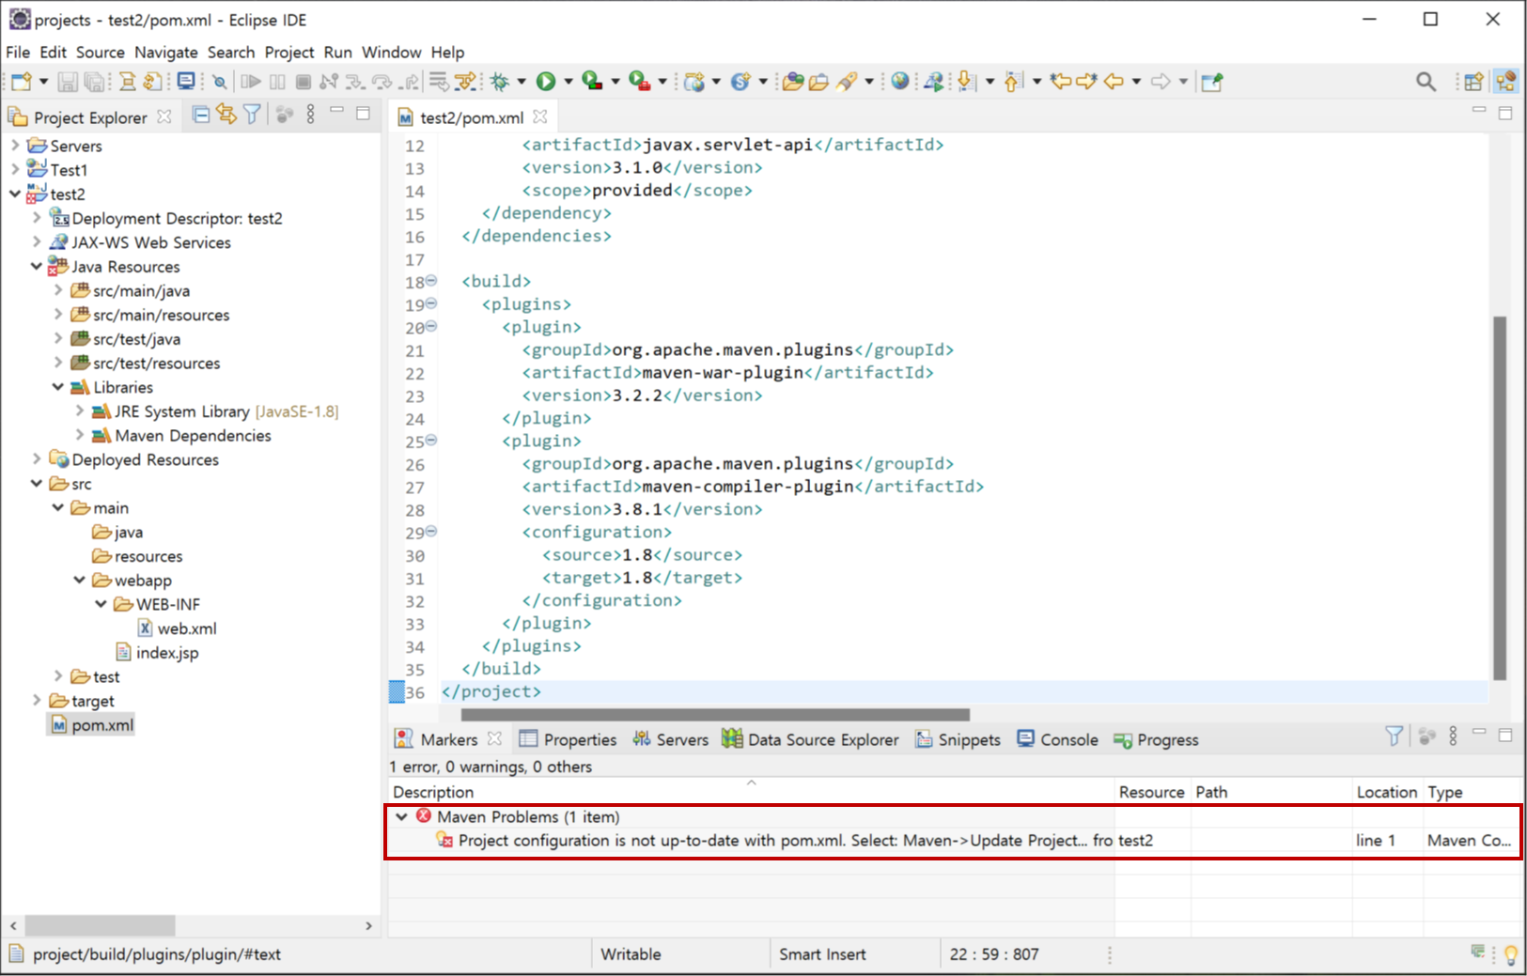Open the terminal monitor icon in toolbar
This screenshot has height=976, width=1527.
186,82
